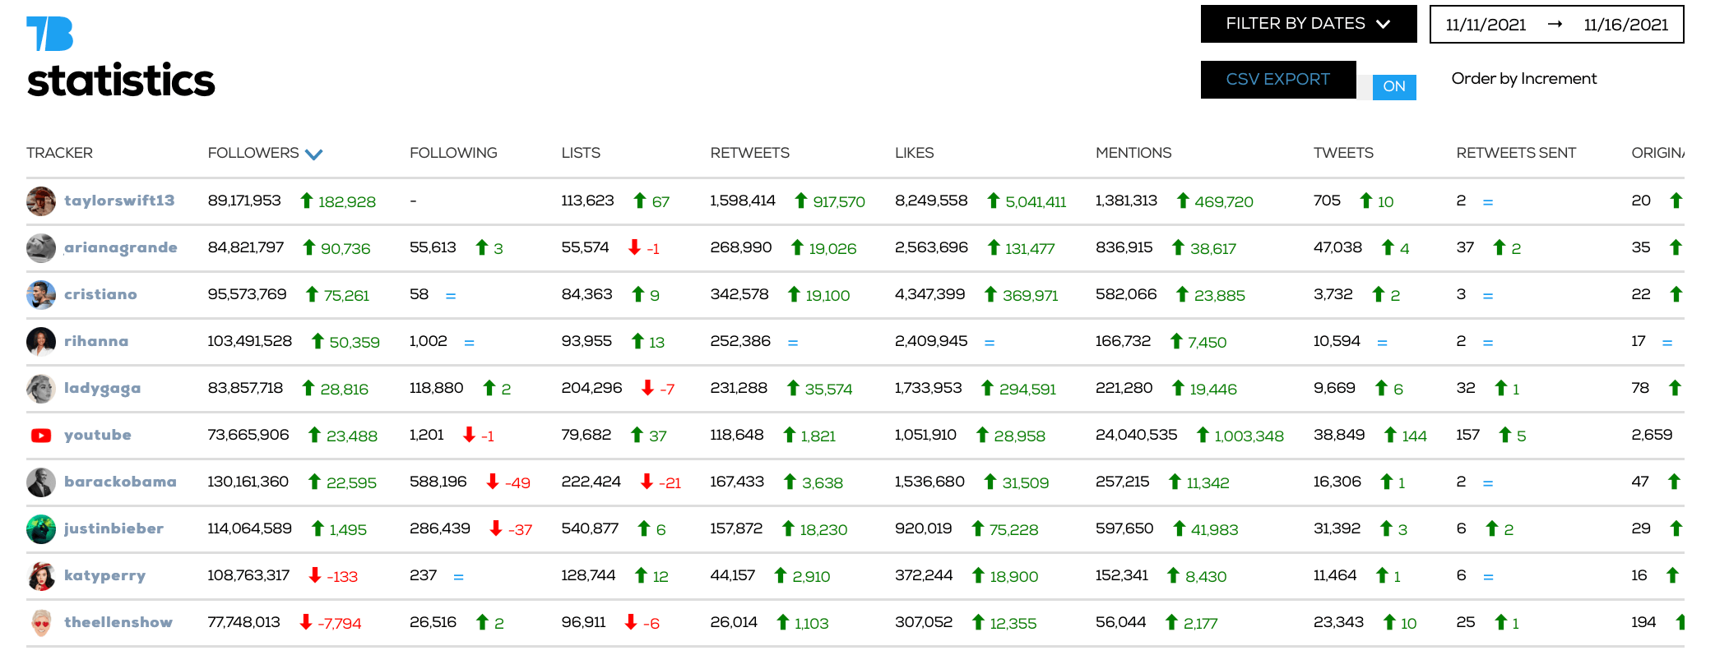
Task: Click green up arrow beside taylorswift13 followers 182,928
Action: pos(307,200)
